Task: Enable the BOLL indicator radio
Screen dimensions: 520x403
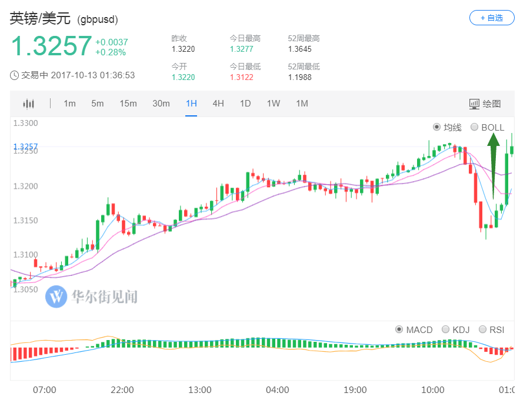Action: [475, 127]
